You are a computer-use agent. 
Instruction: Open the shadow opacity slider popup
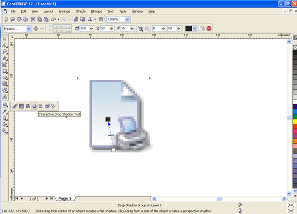click(x=112, y=28)
